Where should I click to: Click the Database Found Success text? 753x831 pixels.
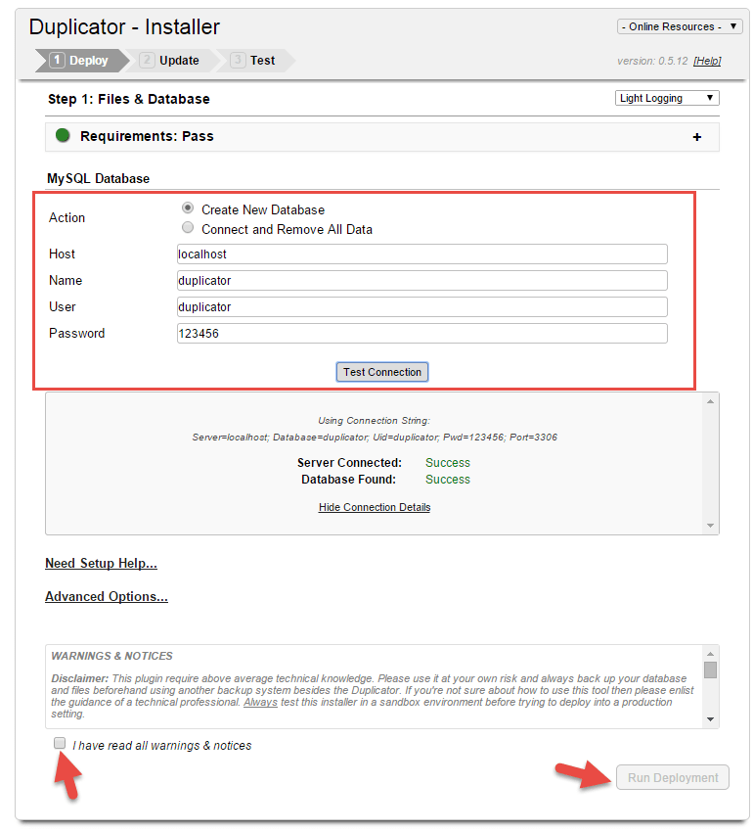pyautogui.click(x=448, y=479)
